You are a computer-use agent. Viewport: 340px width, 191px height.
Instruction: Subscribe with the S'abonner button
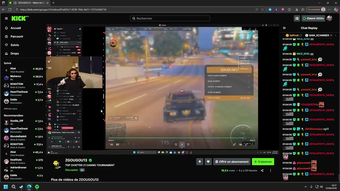(x=263, y=162)
